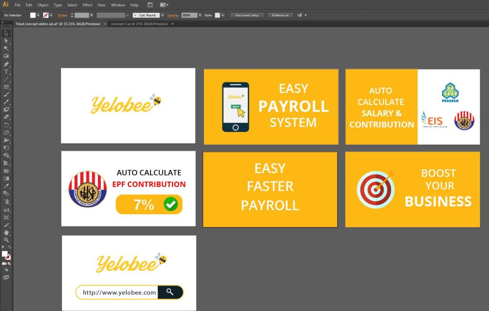Choose the Rotate tool
This screenshot has height=311, width=489.
point(6,125)
